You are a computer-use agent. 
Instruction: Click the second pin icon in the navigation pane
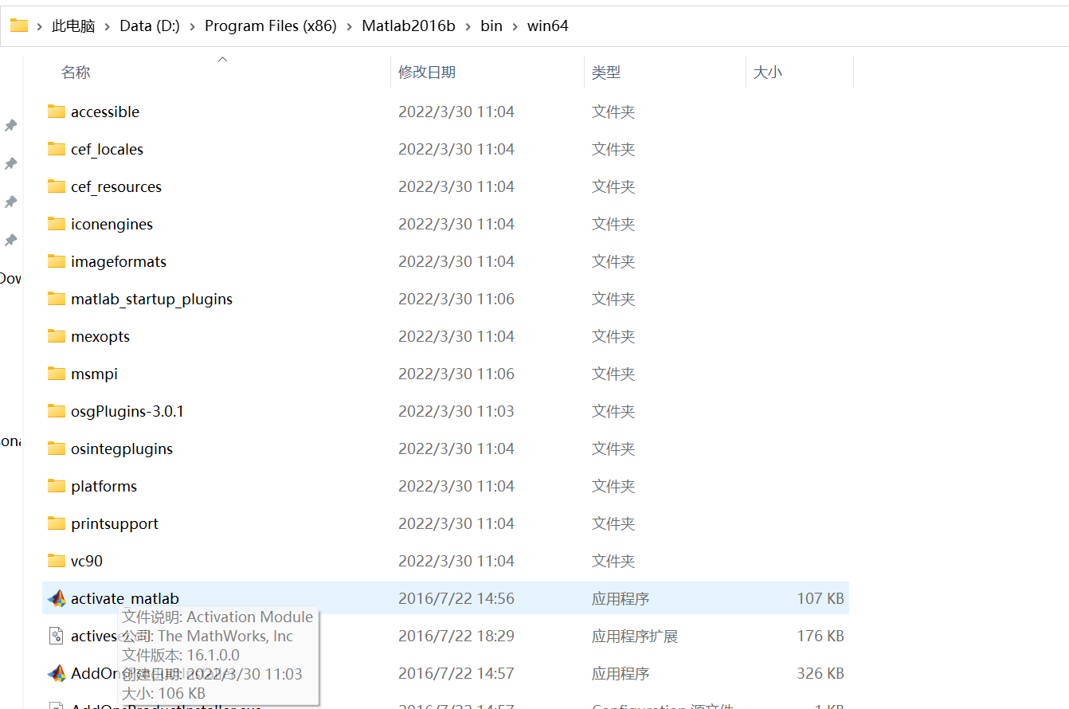(x=11, y=163)
